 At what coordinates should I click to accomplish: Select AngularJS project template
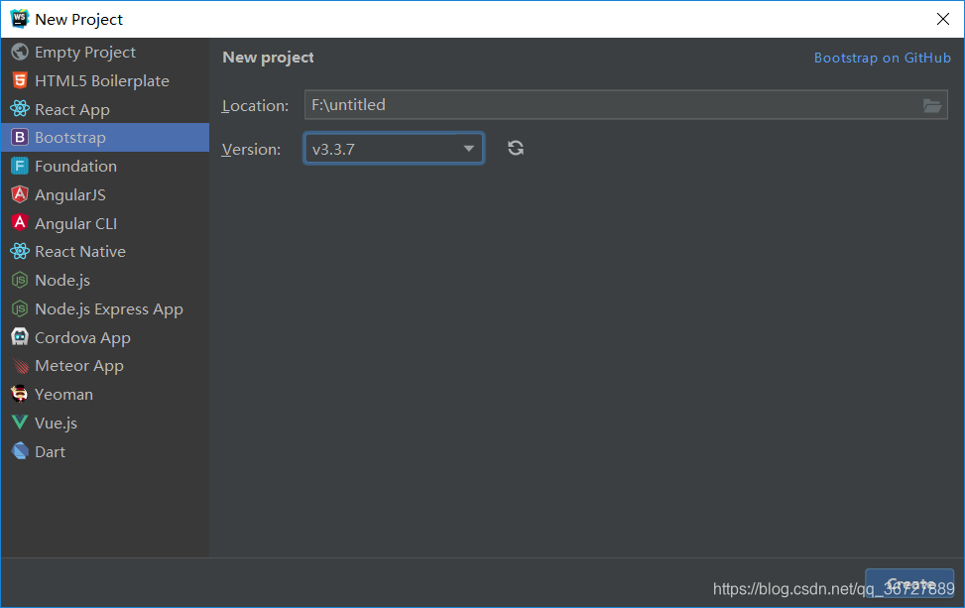coord(105,194)
